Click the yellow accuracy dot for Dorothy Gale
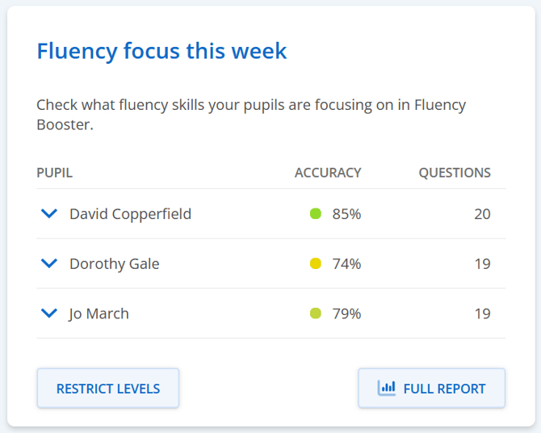Viewport: 541px width, 433px height. point(316,263)
